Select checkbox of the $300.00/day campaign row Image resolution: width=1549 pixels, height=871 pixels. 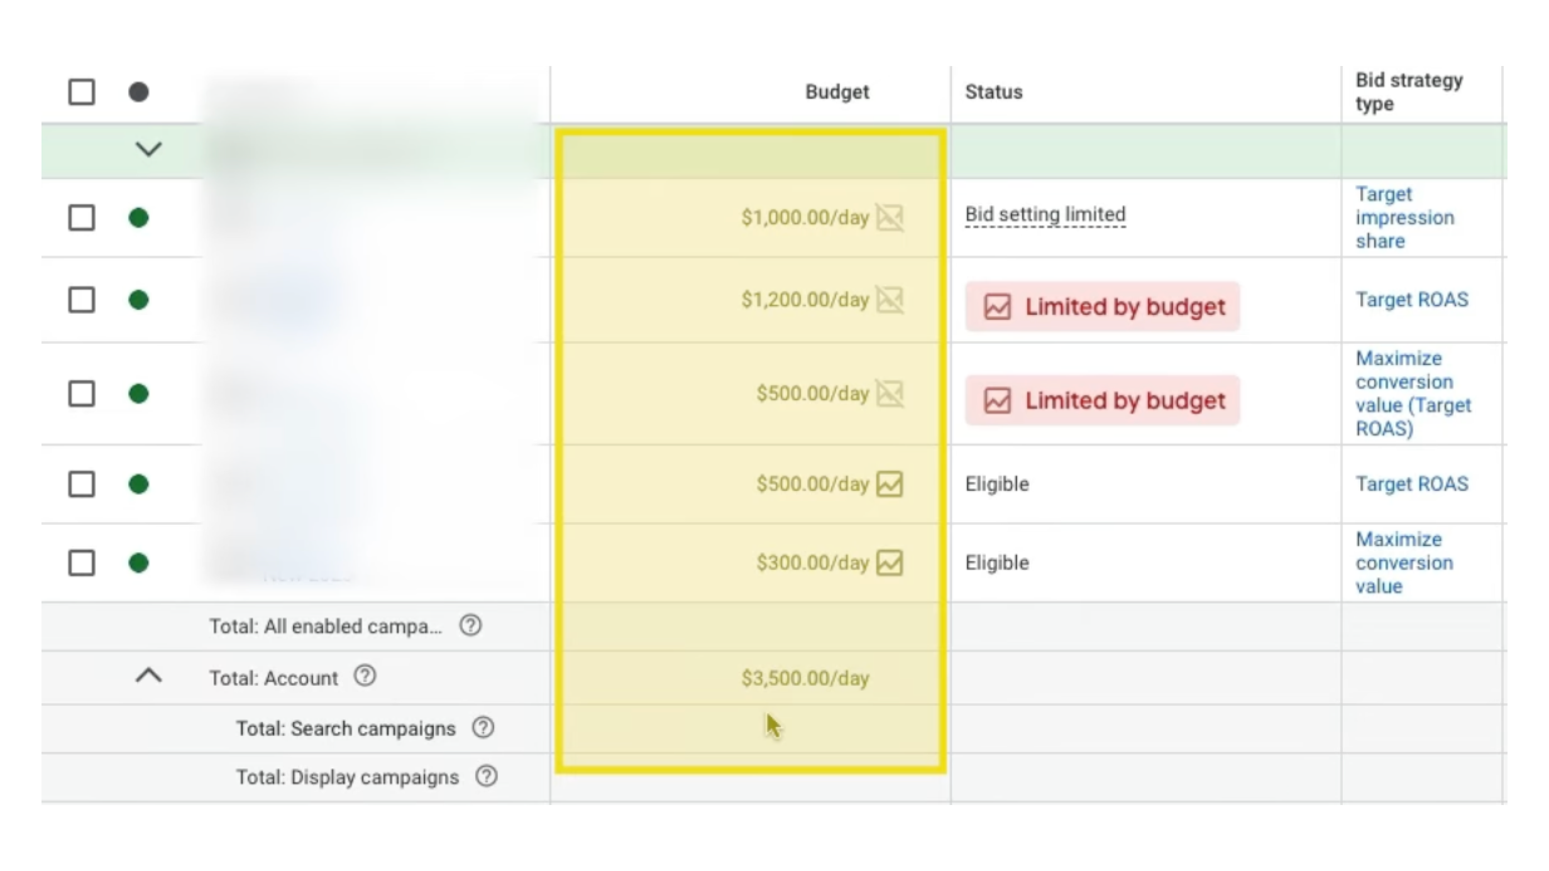click(x=82, y=562)
